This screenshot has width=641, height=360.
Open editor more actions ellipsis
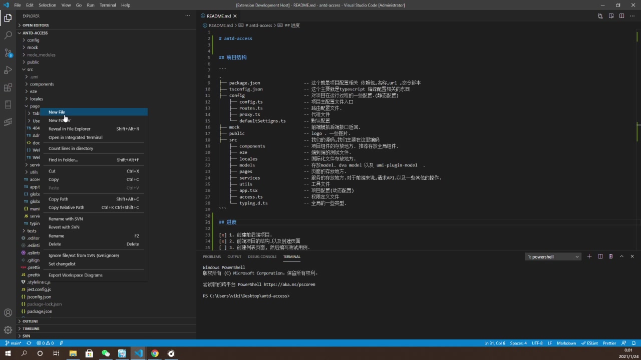(x=632, y=16)
